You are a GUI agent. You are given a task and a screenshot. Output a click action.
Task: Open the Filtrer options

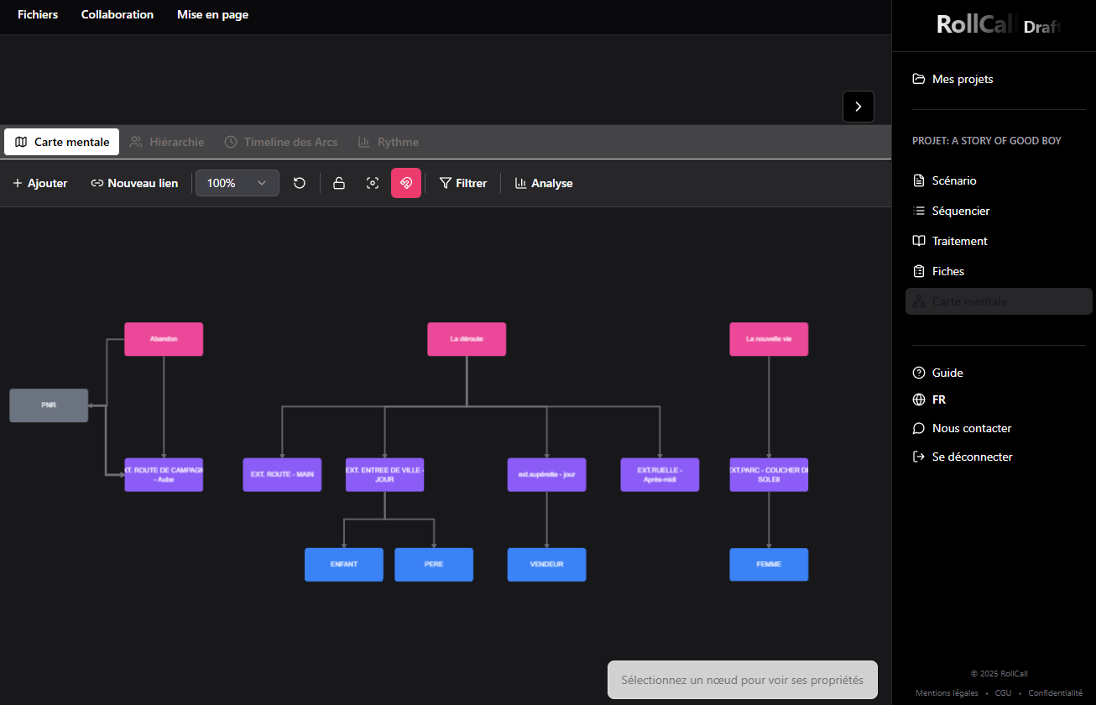(x=463, y=183)
